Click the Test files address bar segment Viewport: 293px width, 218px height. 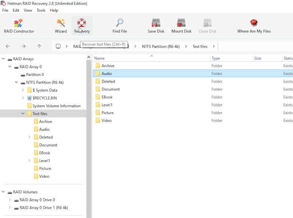tap(200, 46)
